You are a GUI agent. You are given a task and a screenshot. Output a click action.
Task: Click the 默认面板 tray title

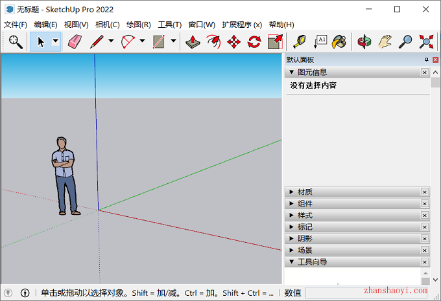(300, 60)
